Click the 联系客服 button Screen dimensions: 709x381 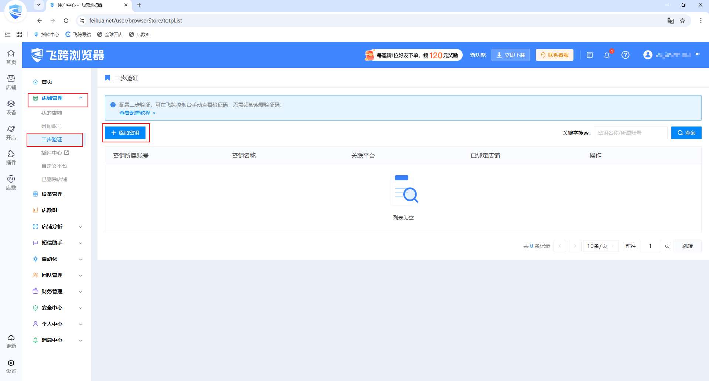click(555, 55)
